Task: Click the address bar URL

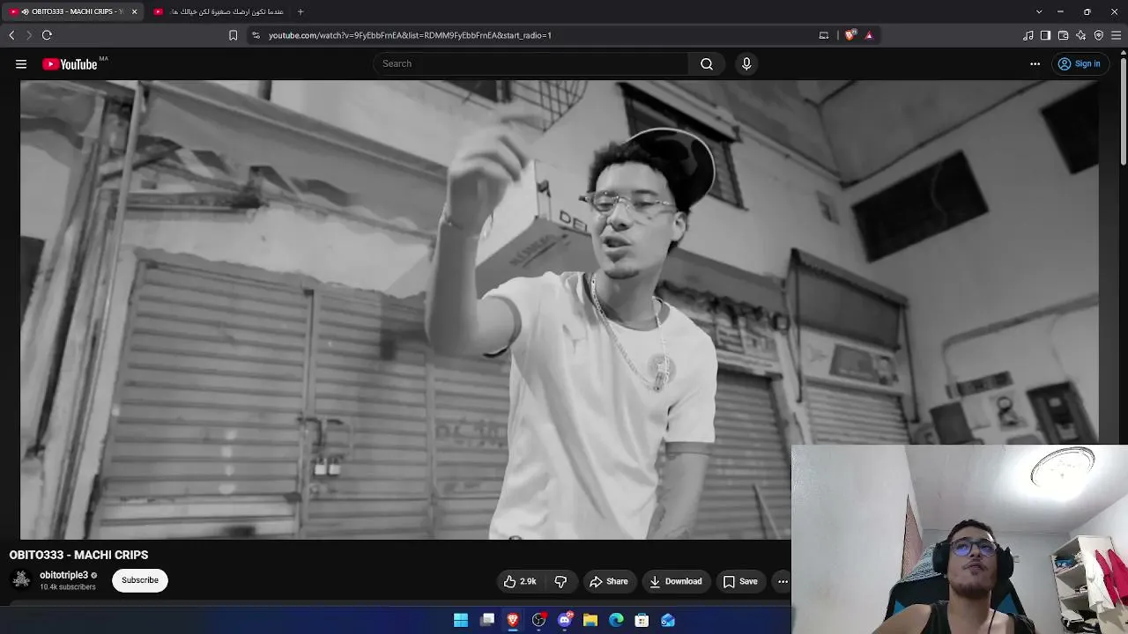Action: pyautogui.click(x=410, y=35)
